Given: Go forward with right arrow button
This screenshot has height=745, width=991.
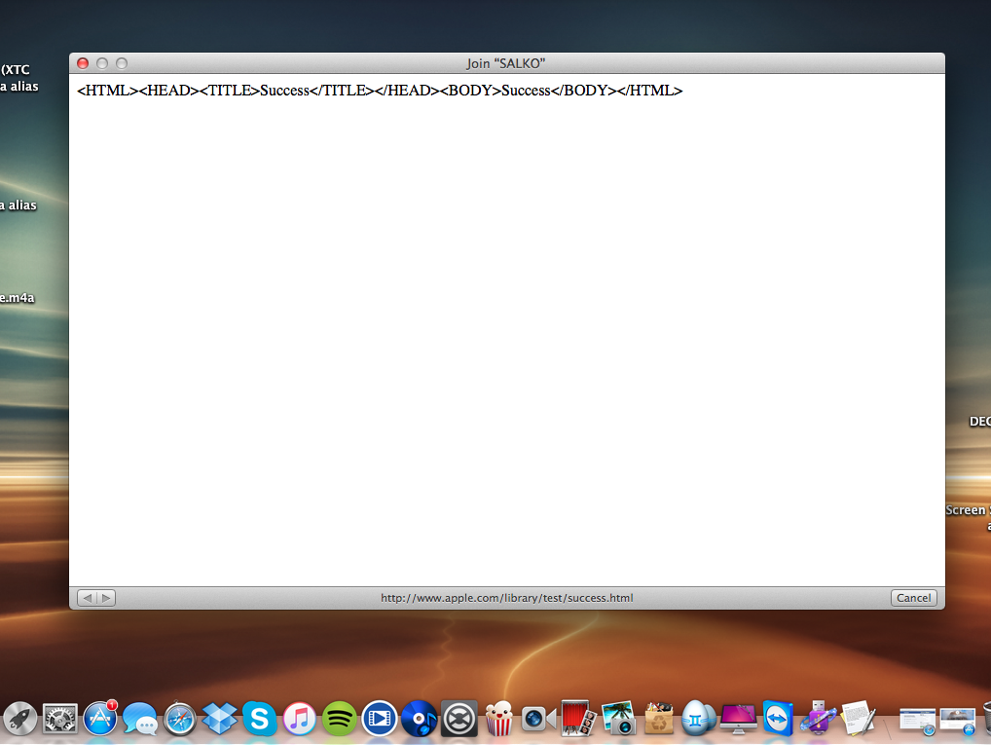Looking at the screenshot, I should click(x=106, y=598).
